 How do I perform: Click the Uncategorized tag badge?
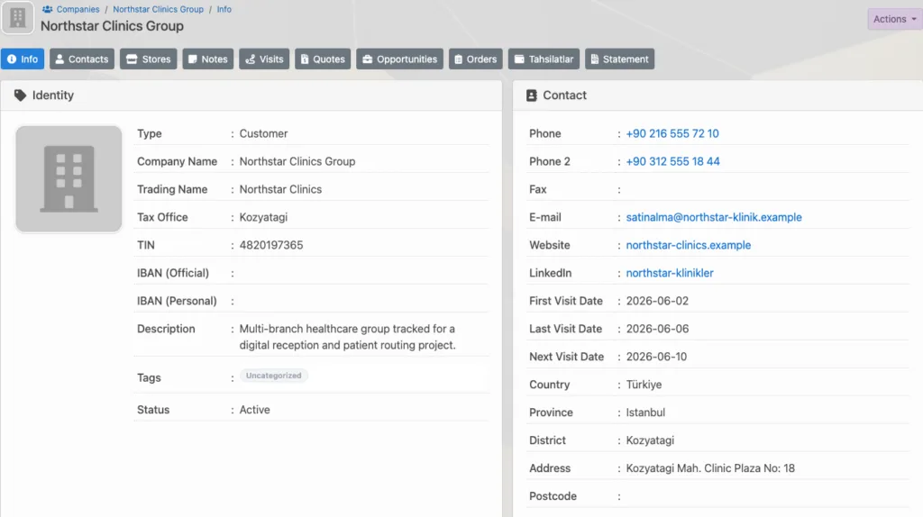[274, 376]
